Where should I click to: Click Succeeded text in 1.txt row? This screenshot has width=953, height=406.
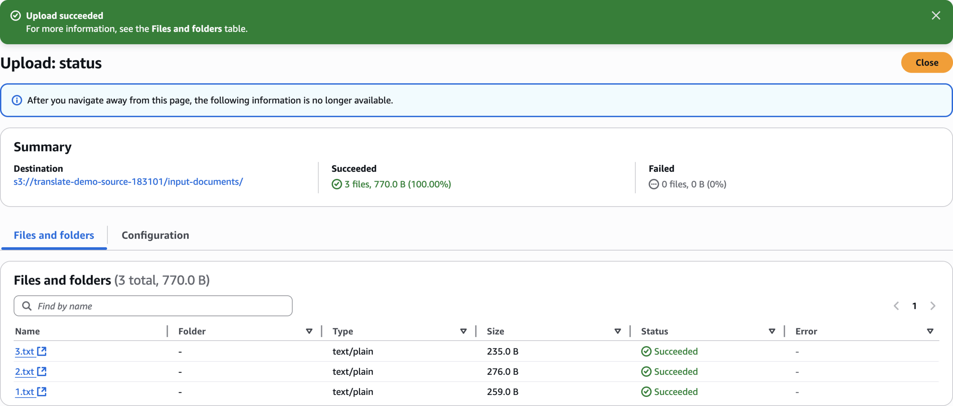click(x=676, y=392)
